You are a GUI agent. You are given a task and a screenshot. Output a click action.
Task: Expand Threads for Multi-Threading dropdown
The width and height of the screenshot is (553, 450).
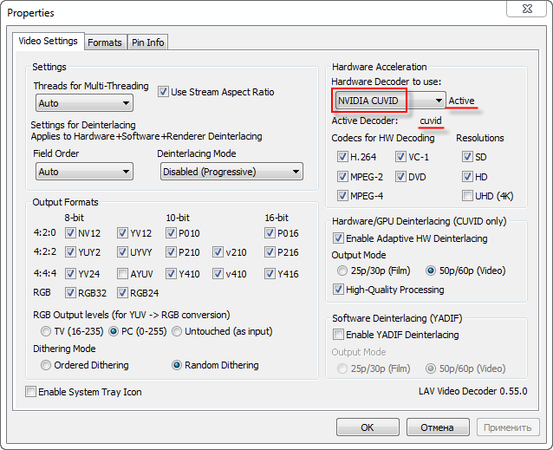pos(84,103)
